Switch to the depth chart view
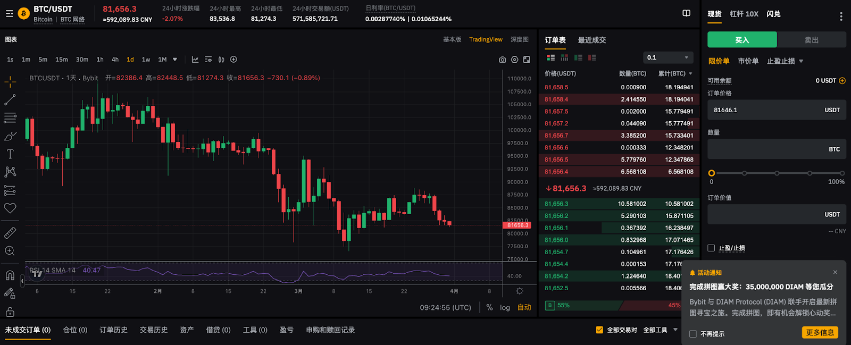 click(x=520, y=39)
